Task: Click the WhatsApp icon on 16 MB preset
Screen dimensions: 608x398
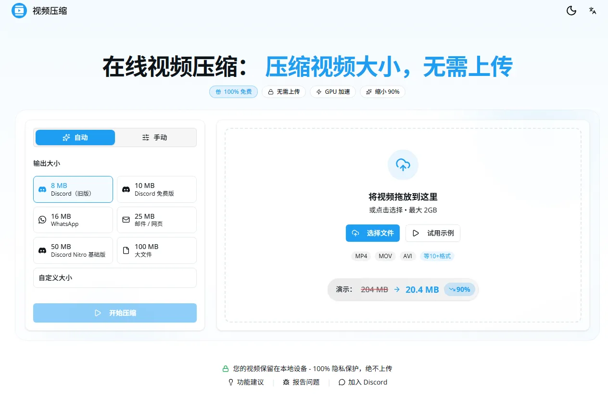Action: point(42,220)
